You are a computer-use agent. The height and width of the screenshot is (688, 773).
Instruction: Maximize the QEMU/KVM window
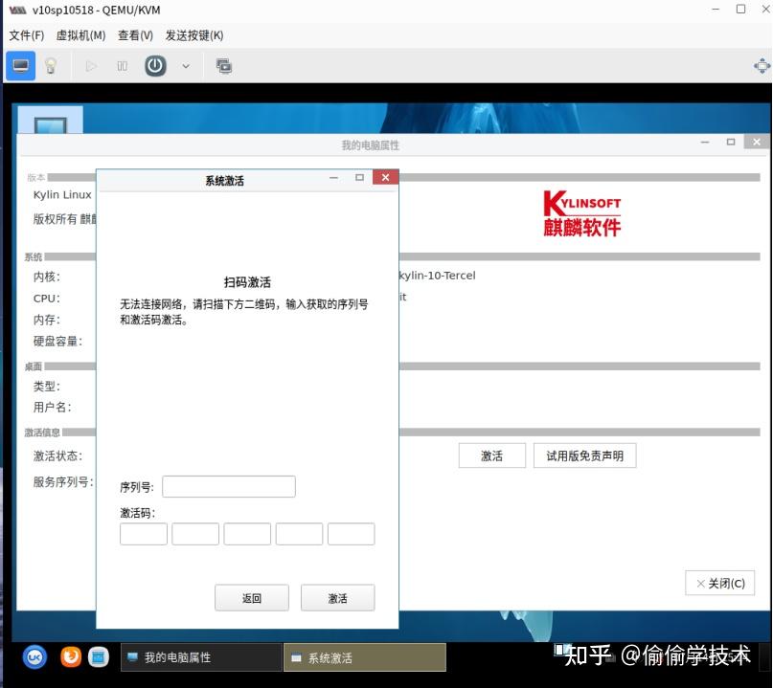tap(740, 10)
